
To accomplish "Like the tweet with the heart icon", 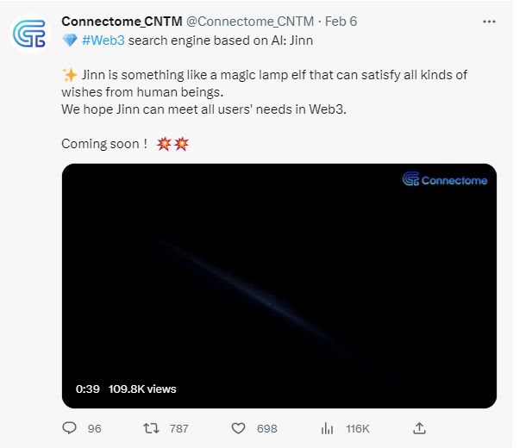I will [x=240, y=428].
